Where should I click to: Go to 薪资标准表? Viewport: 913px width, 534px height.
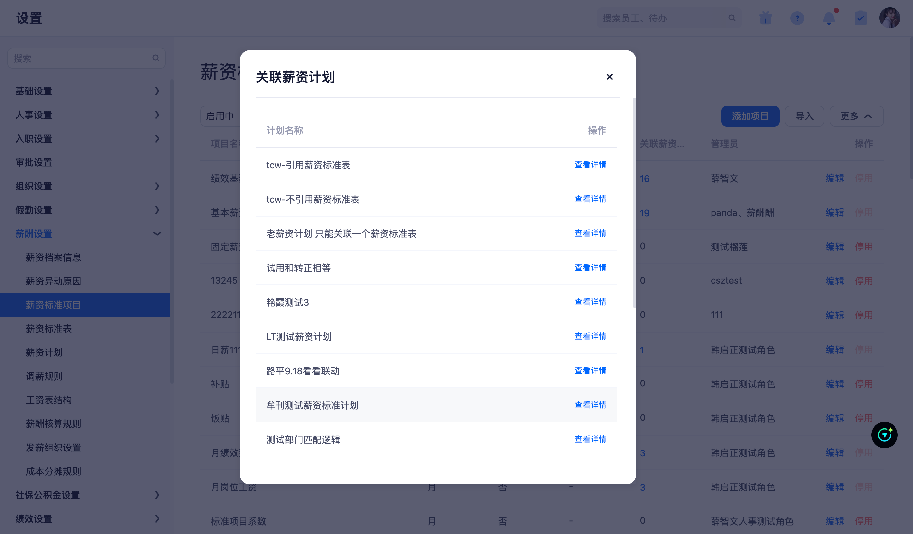pyautogui.click(x=49, y=328)
